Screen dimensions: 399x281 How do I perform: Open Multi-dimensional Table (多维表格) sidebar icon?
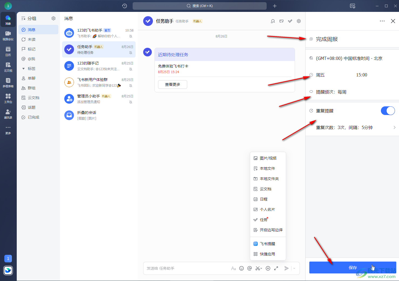[8, 82]
